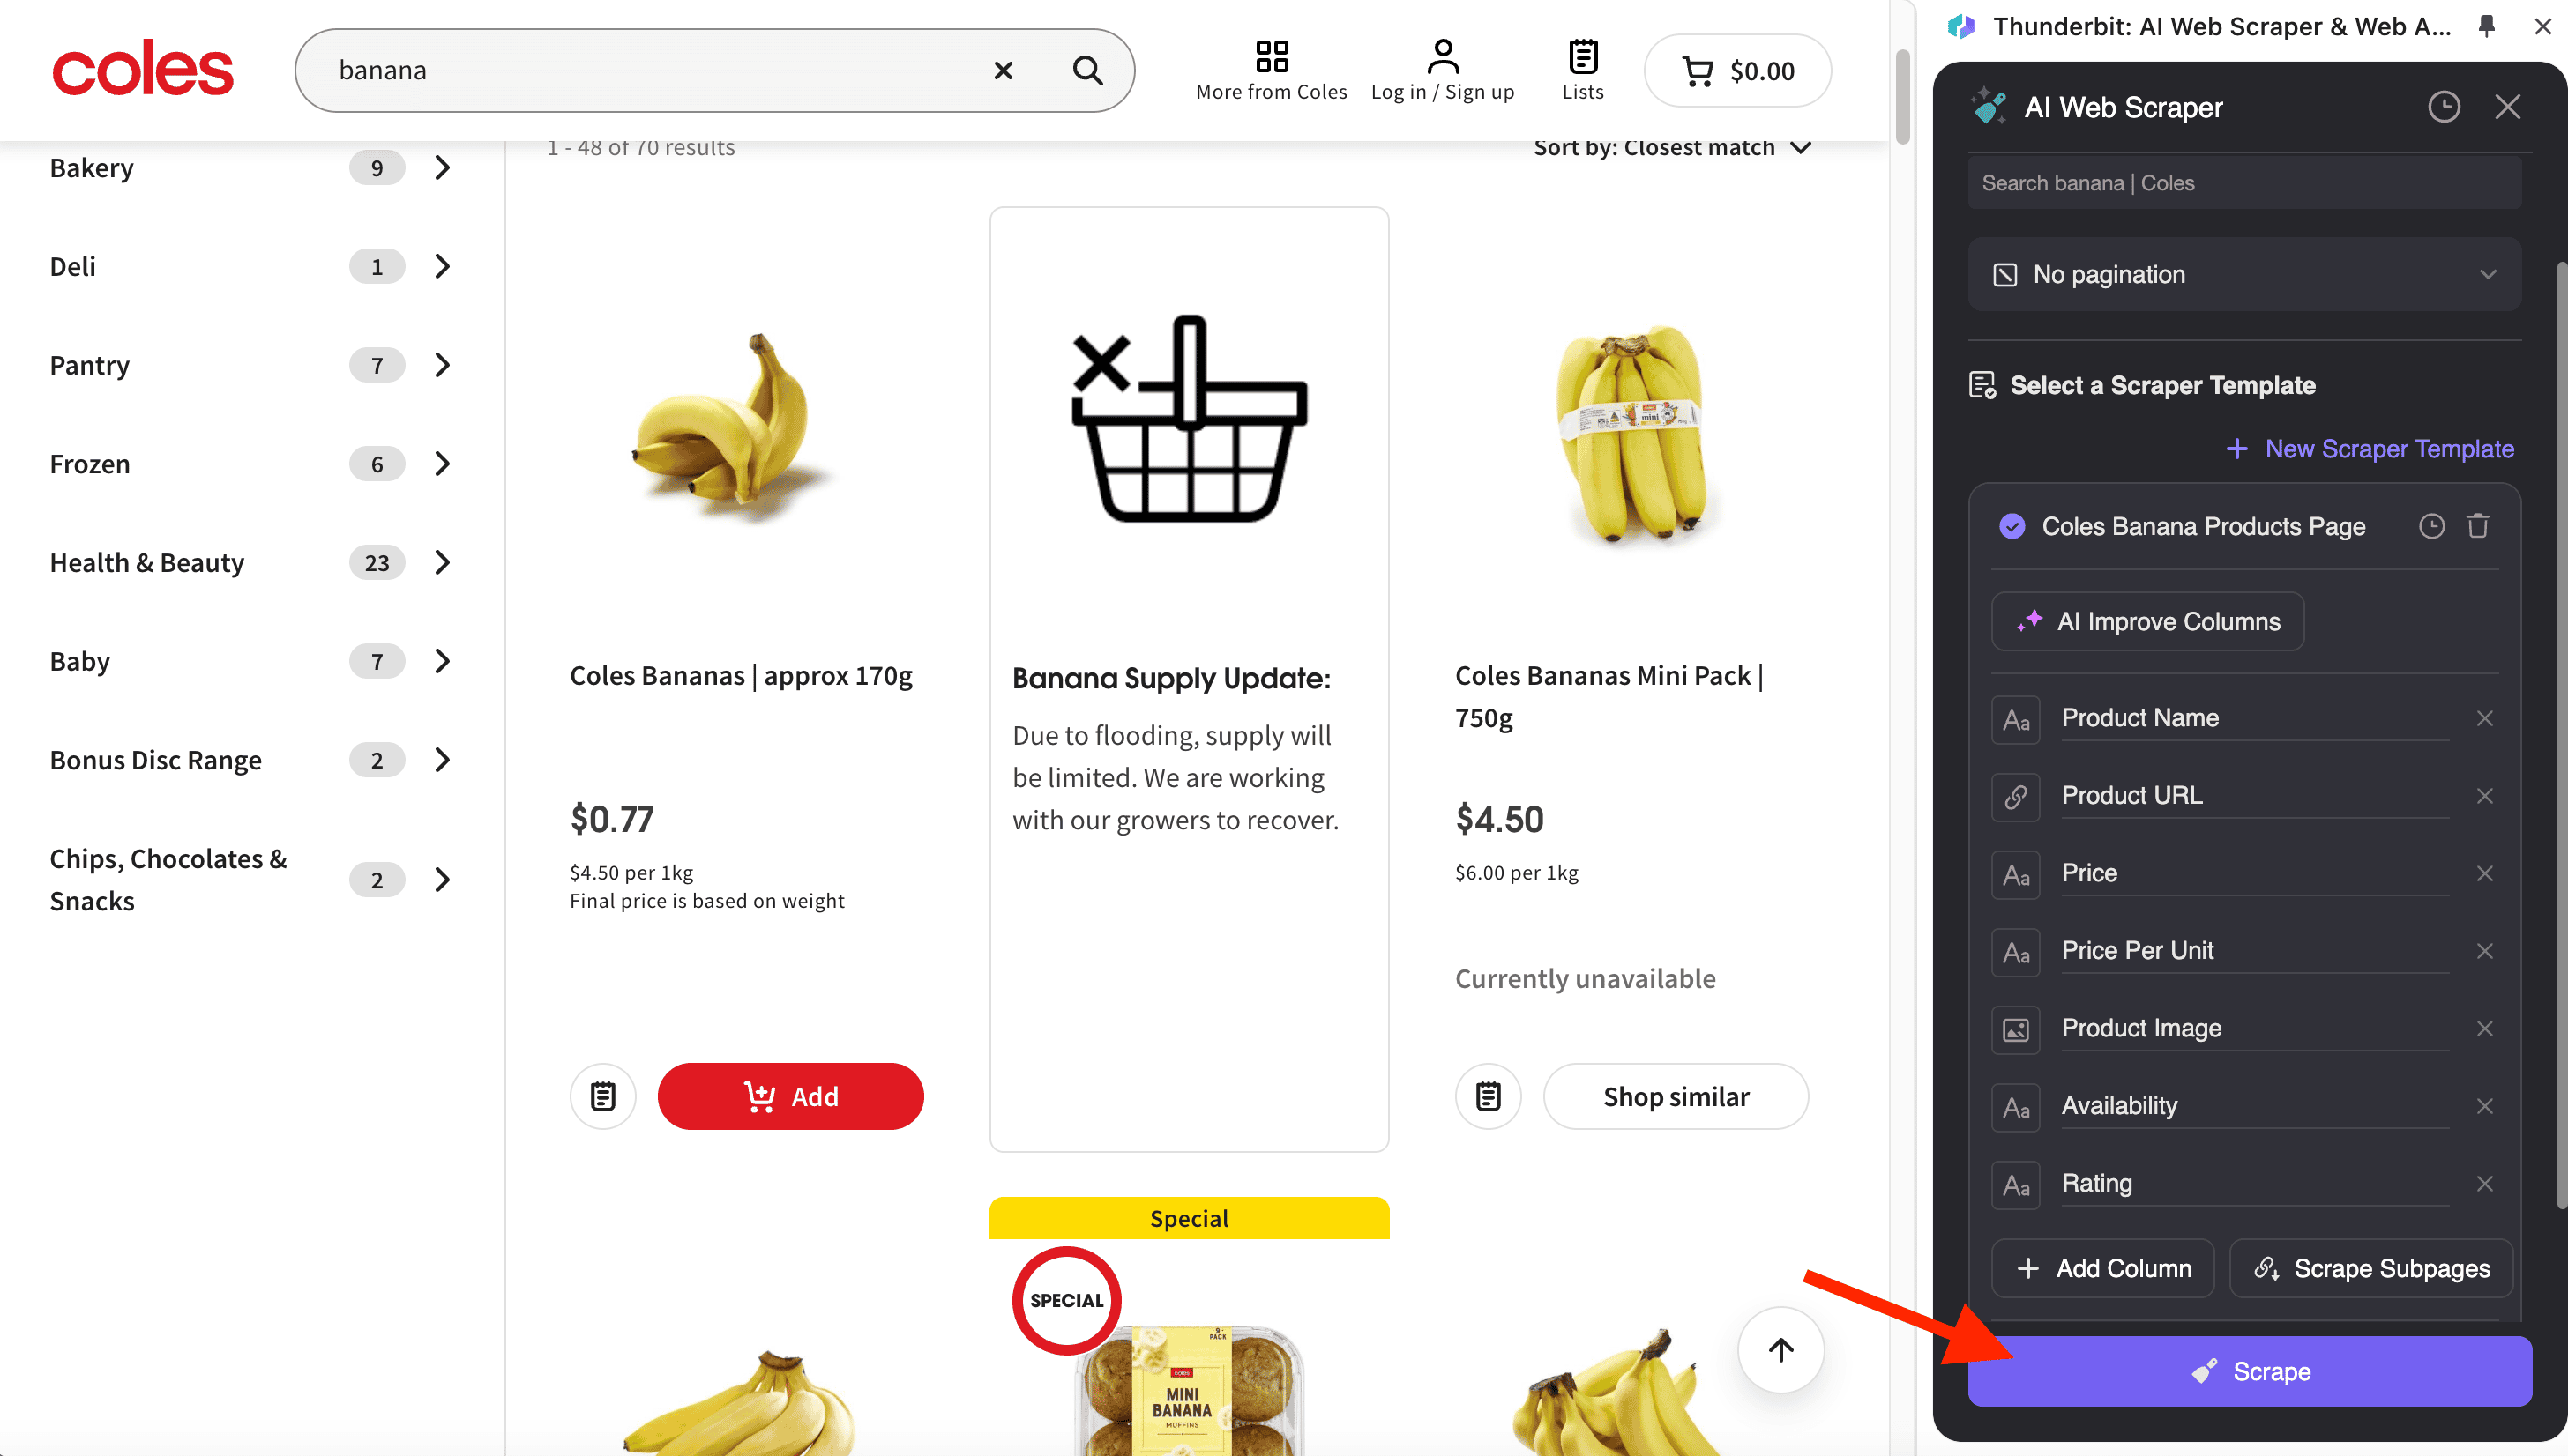This screenshot has height=1456, width=2568.
Task: Click the search magnifier icon
Action: 1087,70
